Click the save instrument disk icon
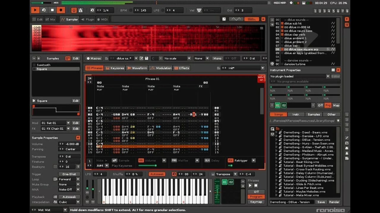The height and width of the screenshot is (213, 380). pos(146,58)
